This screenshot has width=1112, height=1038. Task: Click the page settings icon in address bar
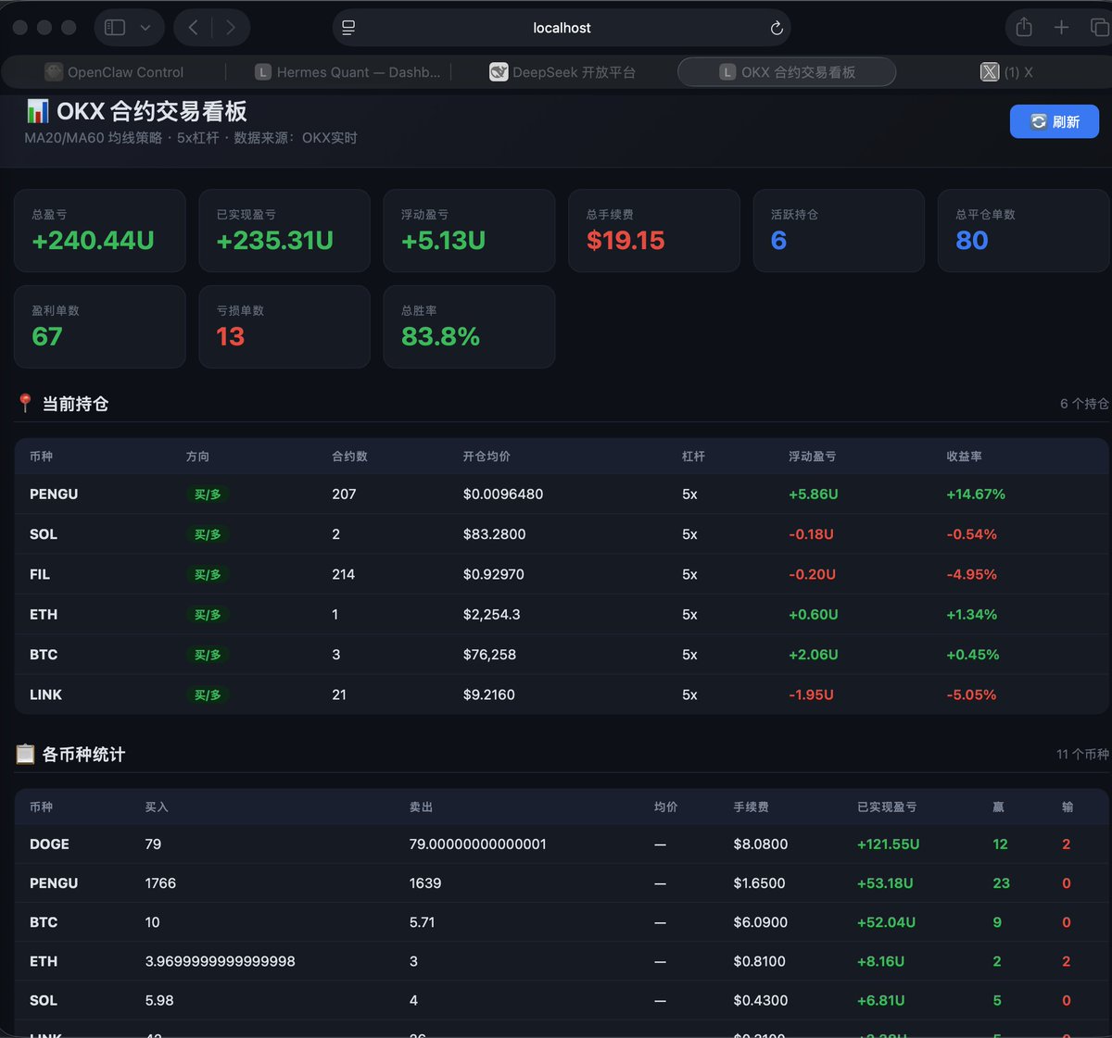point(348,28)
